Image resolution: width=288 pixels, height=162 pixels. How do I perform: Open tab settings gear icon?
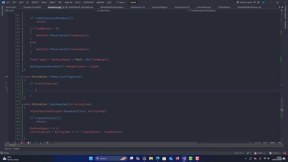[x=282, y=7]
